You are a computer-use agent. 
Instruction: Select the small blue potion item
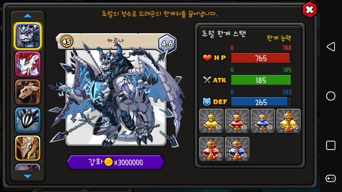coord(263,121)
